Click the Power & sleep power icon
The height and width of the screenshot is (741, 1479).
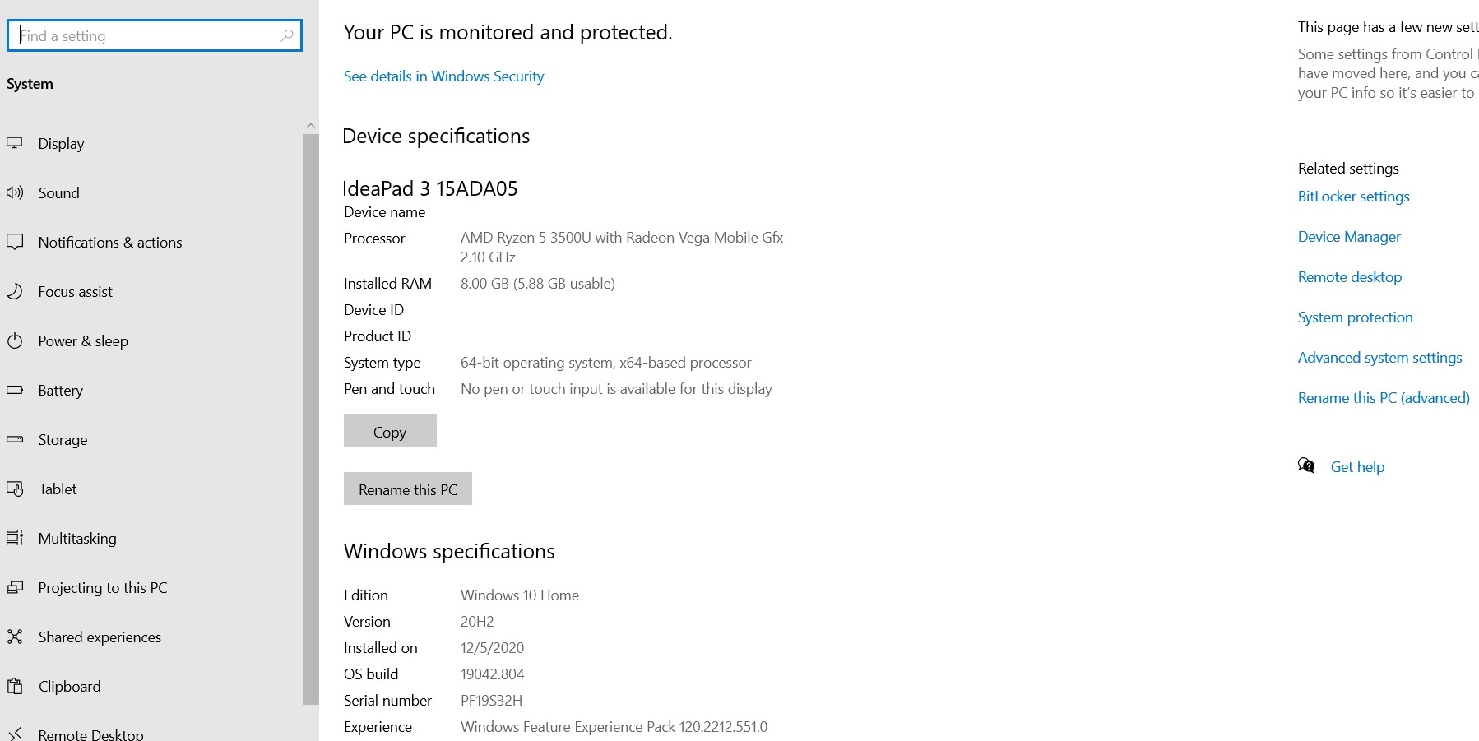tap(14, 340)
